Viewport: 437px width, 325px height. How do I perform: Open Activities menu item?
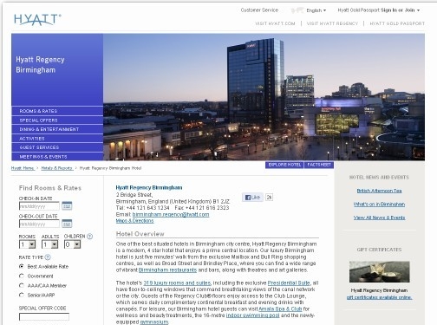pyautogui.click(x=57, y=139)
